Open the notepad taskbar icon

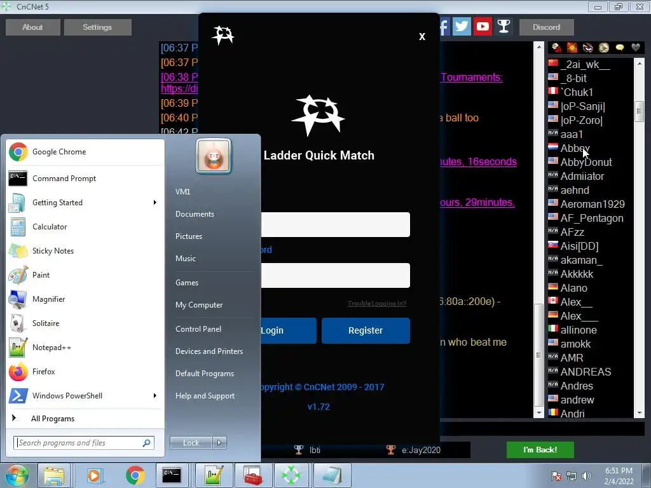click(331, 475)
